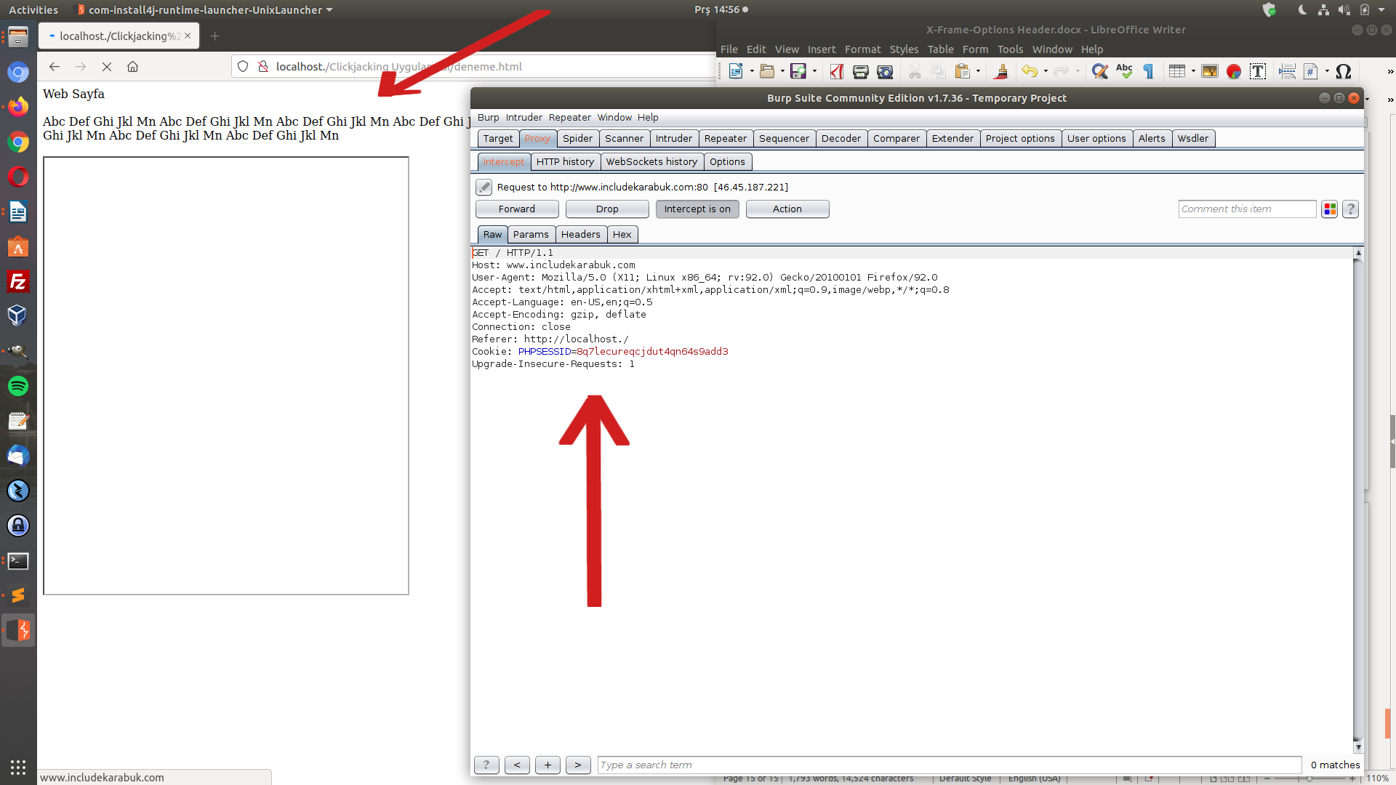1396x785 pixels.
Task: Expand Save dropdown arrow in Writer
Action: point(814,71)
